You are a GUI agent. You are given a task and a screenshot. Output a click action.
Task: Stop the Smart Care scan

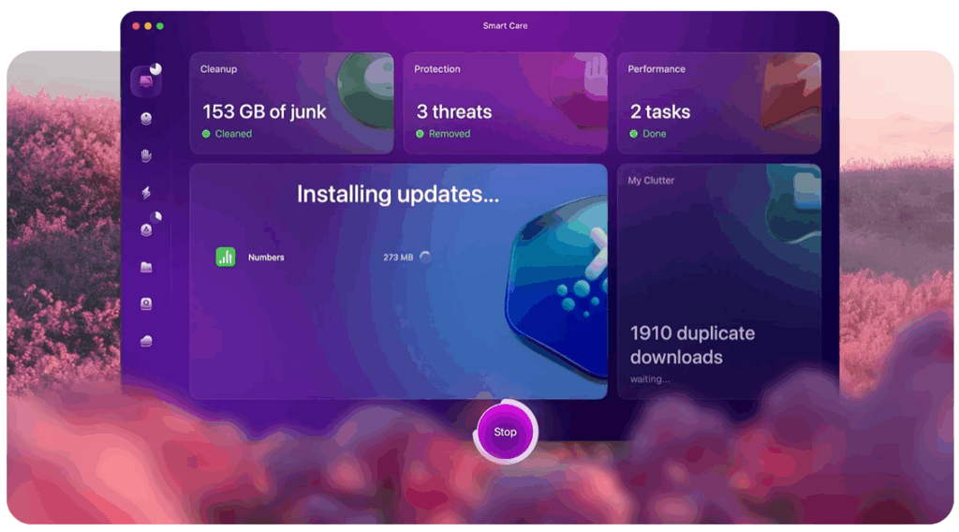505,432
